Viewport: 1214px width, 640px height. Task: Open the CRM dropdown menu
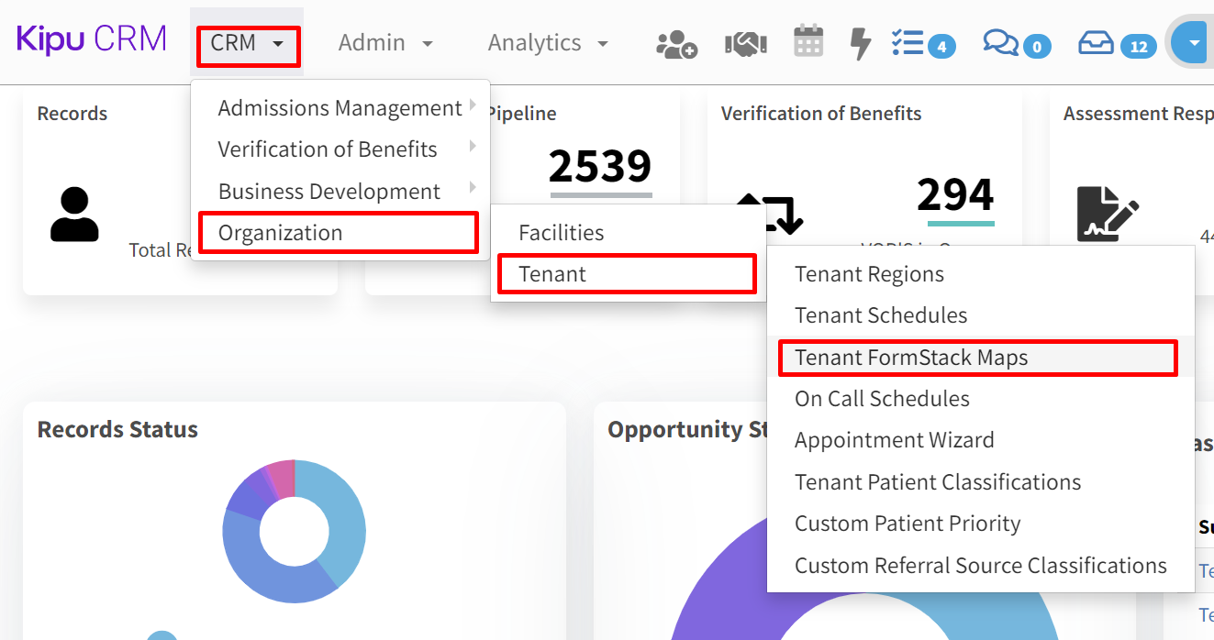click(246, 42)
